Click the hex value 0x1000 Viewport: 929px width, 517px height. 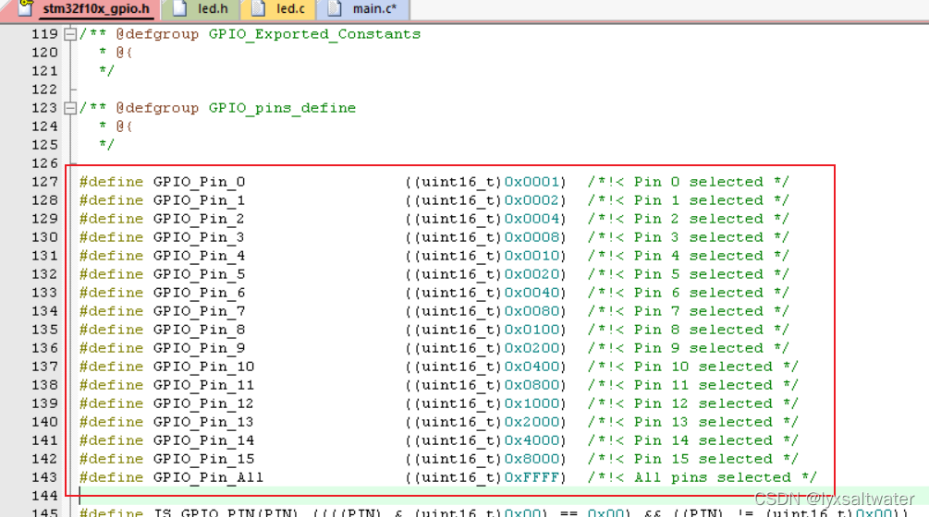tap(532, 403)
